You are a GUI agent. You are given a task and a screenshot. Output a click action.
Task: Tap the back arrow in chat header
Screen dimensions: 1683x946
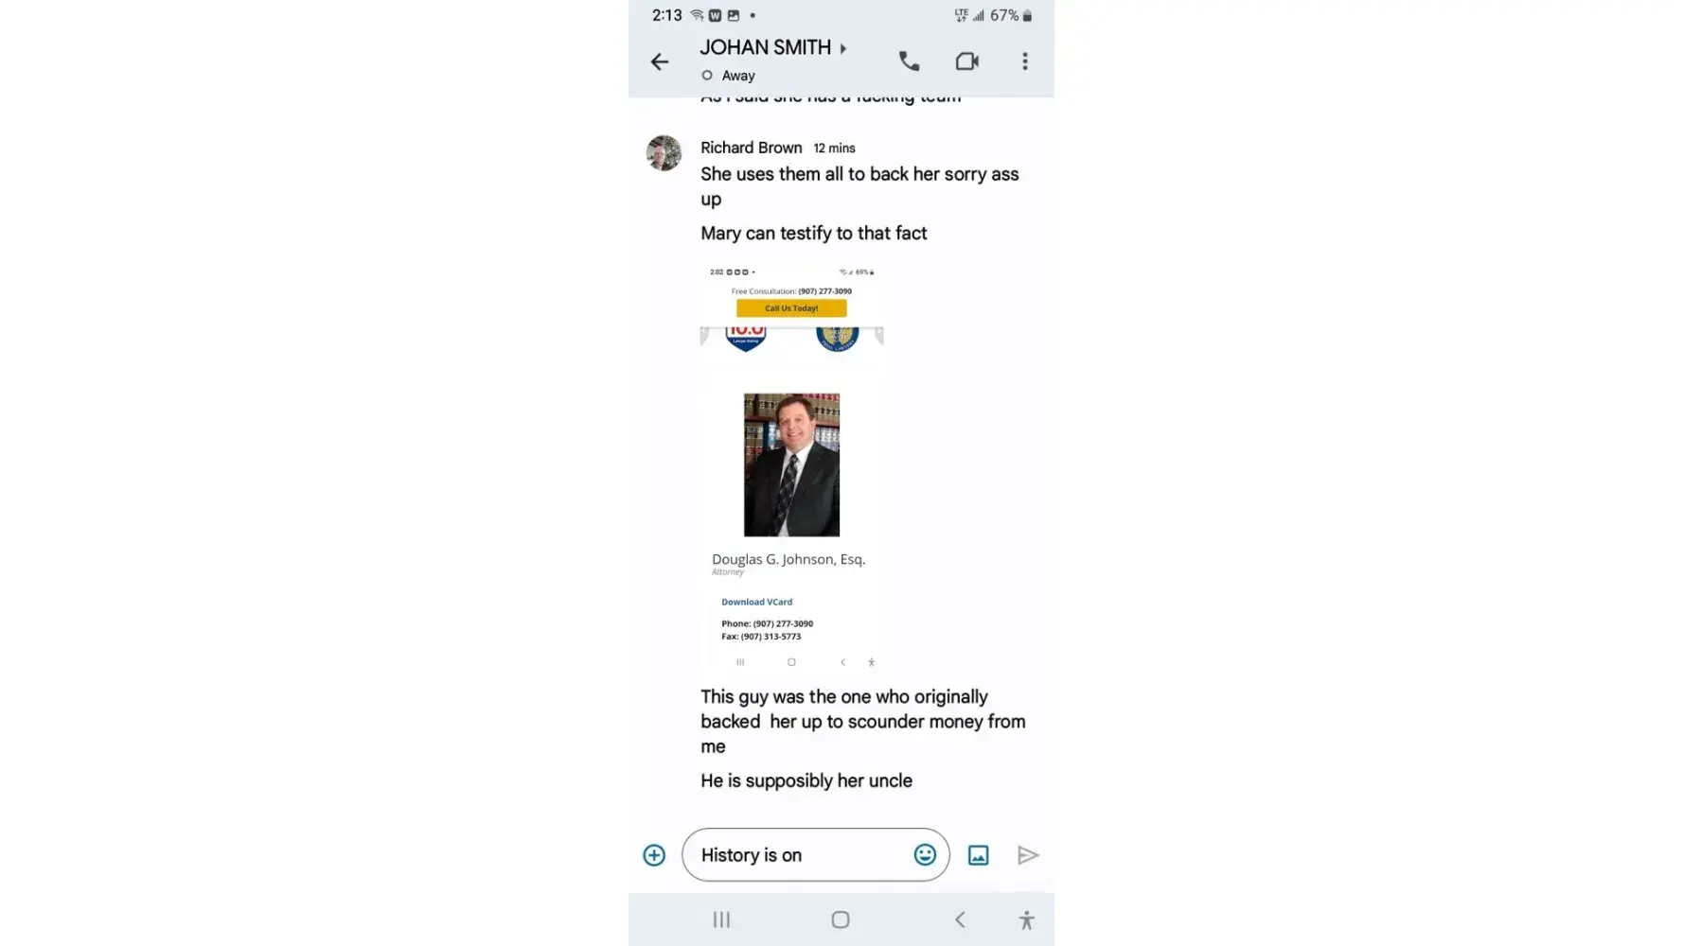660,62
